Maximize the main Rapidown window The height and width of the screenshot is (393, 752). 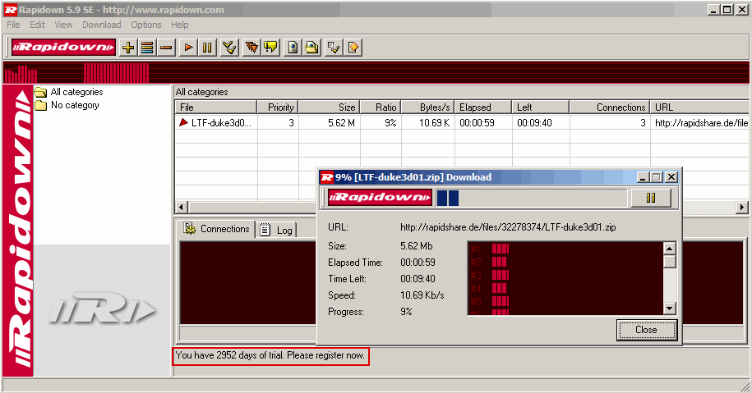[727, 10]
